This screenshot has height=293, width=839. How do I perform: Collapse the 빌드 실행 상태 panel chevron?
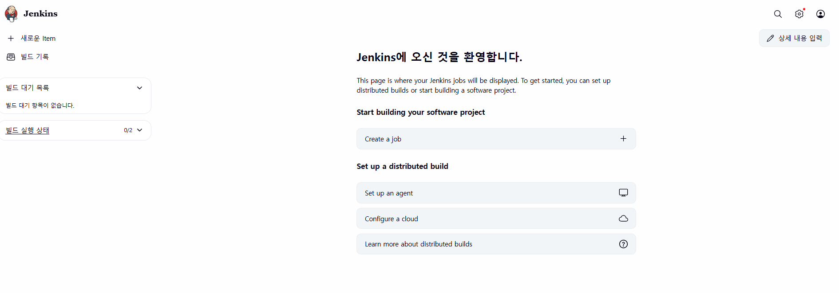coord(139,130)
